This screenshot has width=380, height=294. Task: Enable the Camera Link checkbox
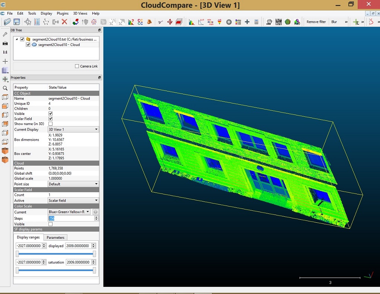point(77,66)
